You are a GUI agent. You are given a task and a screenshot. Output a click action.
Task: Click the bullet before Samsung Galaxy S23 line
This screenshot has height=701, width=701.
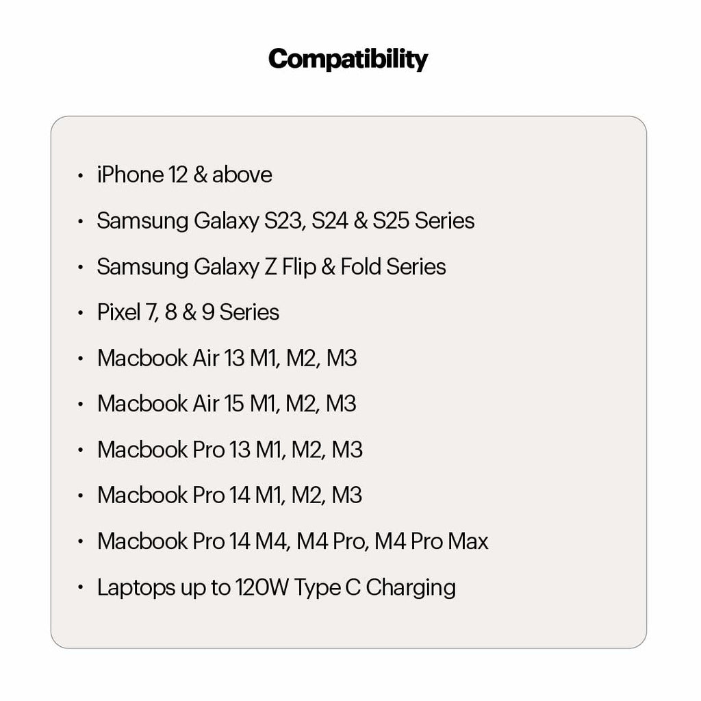tap(81, 222)
